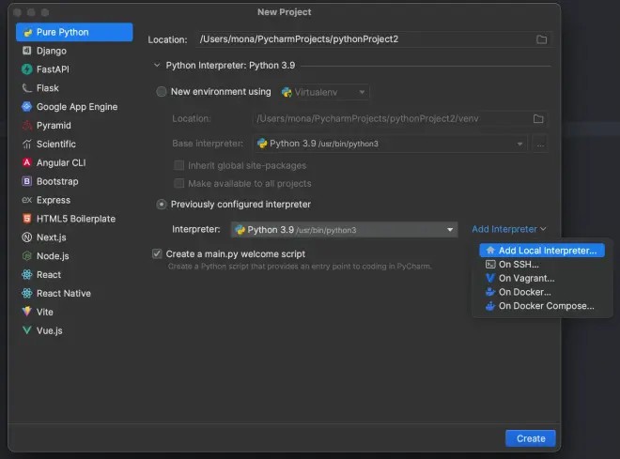This screenshot has height=459, width=620.
Task: Select the Express label
Action: click(54, 200)
